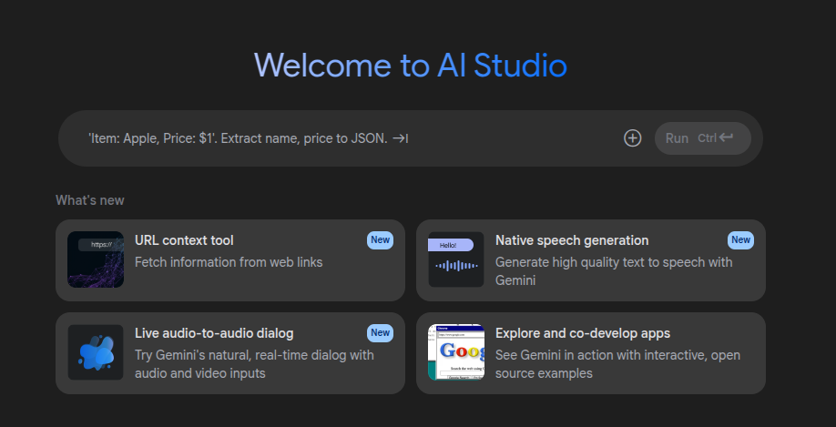Open the Native speech generation card

pos(591,260)
